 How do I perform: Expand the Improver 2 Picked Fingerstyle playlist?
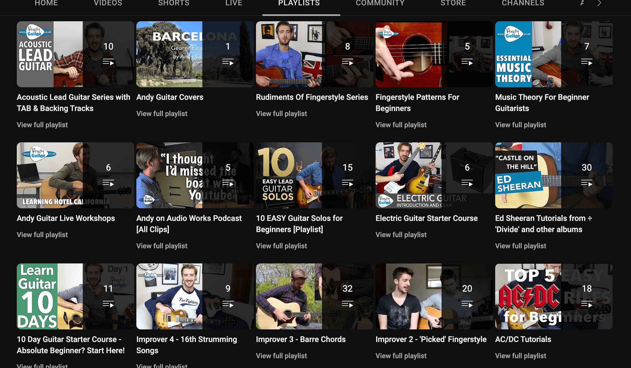click(401, 355)
